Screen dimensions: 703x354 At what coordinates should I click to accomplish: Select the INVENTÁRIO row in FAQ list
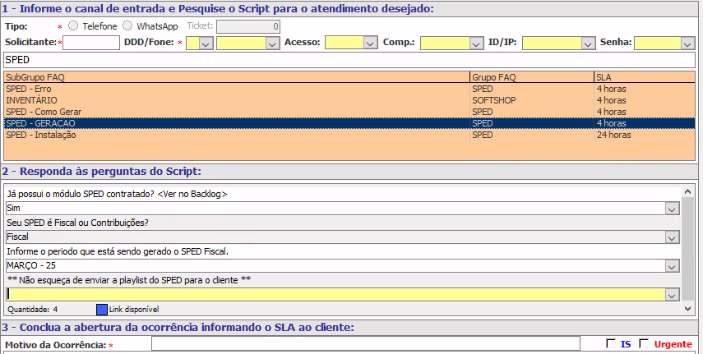[x=237, y=99]
